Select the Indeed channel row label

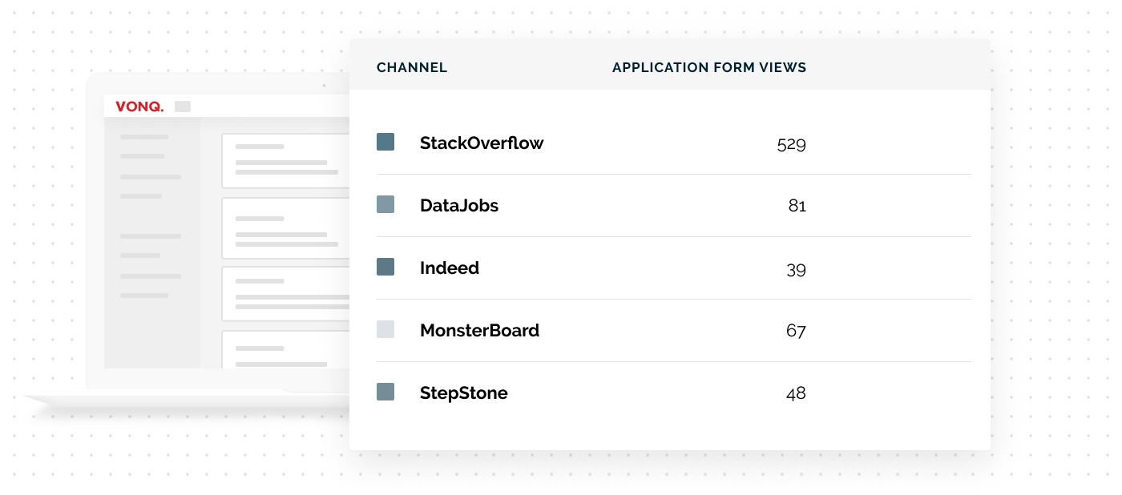point(450,268)
